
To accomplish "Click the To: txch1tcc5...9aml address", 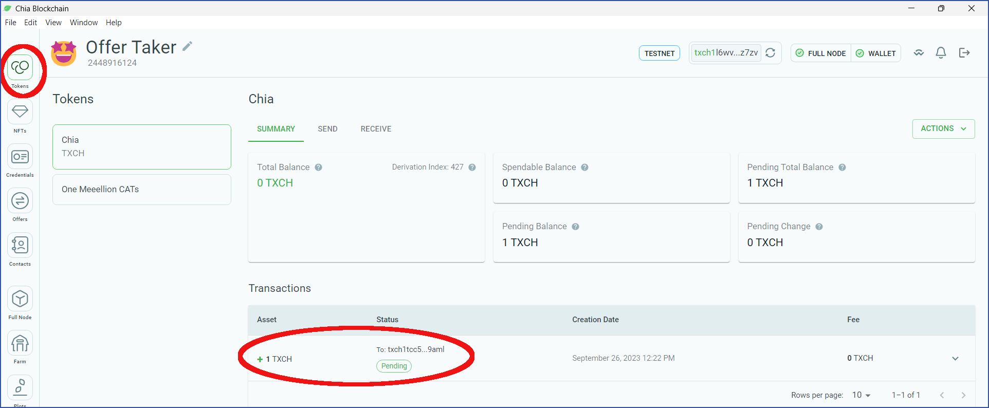I will [x=410, y=349].
